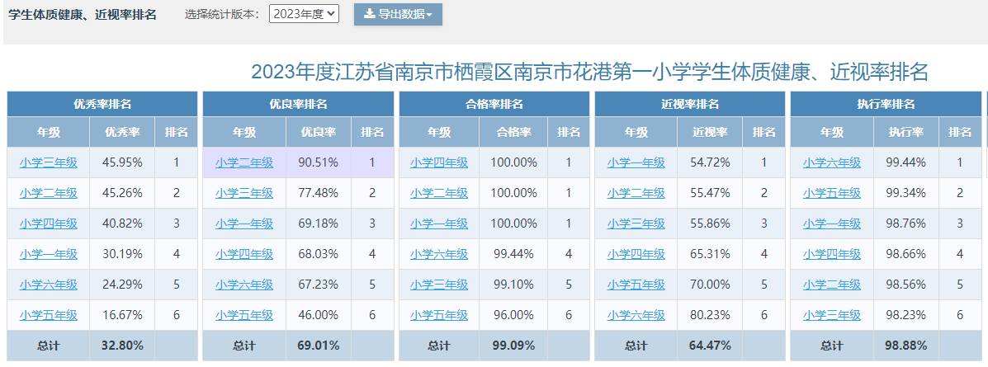Open 小学五年级 link in 执行率排名 table

pos(832,193)
